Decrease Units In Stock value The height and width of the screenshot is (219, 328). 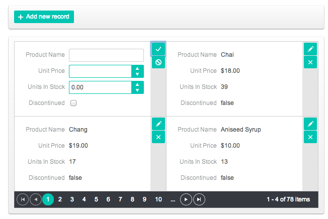[137, 90]
